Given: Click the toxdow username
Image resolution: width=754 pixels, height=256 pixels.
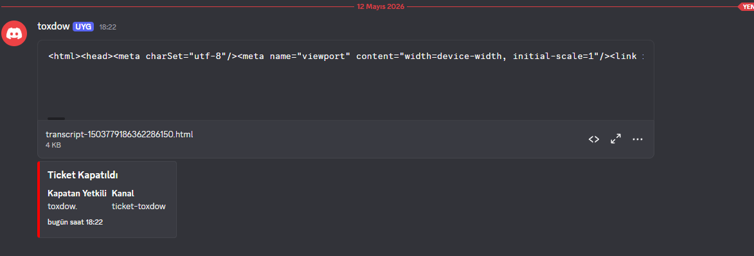Looking at the screenshot, I should click(54, 26).
